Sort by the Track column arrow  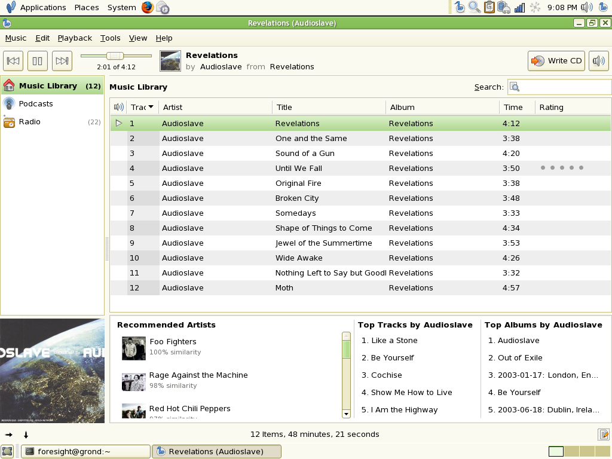coord(151,106)
